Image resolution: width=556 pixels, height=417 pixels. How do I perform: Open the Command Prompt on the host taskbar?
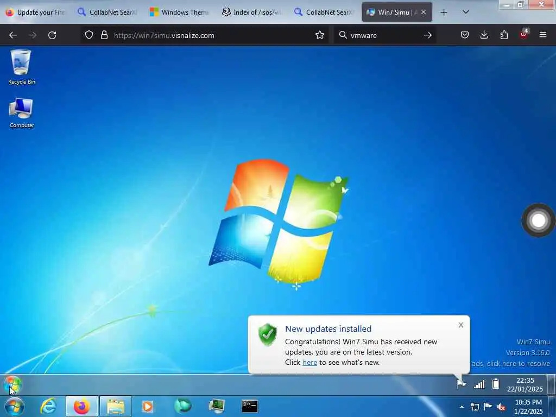click(x=250, y=406)
